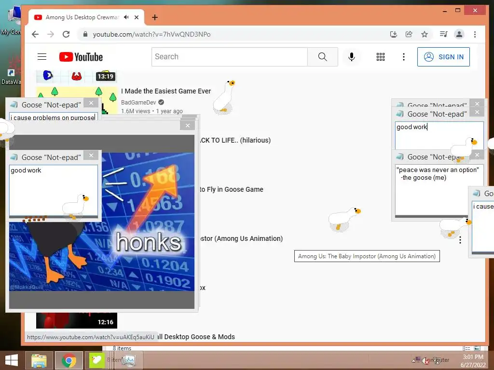
Task: Open the YouTube hamburger guide menu
Action: [42, 57]
